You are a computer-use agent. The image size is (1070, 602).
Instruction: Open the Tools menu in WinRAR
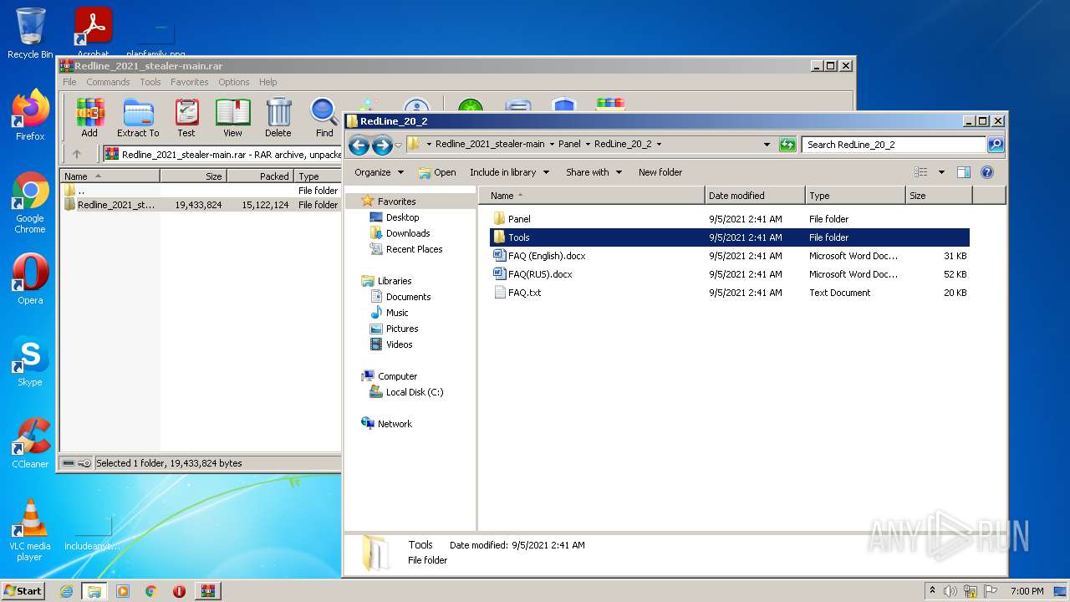tap(150, 82)
